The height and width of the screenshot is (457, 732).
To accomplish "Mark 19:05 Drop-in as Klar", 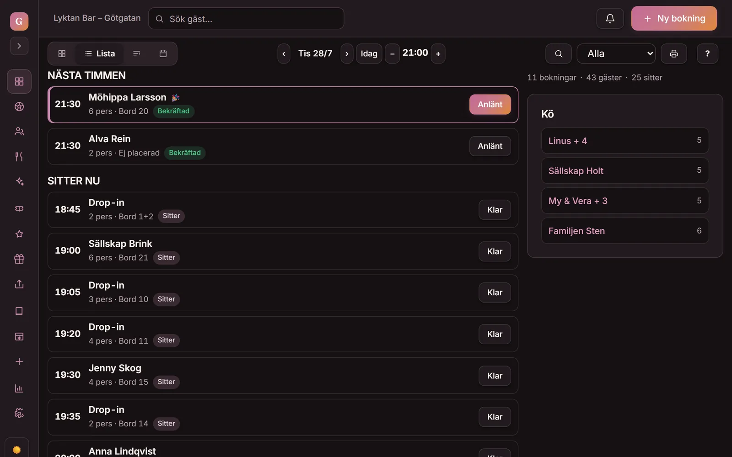I will pyautogui.click(x=495, y=292).
